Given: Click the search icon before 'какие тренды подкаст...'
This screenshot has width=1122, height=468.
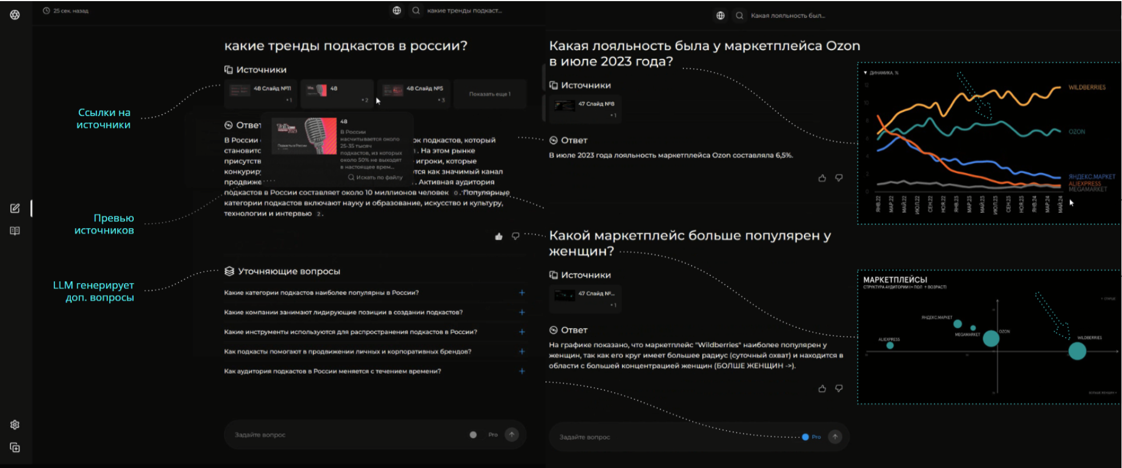Looking at the screenshot, I should click(416, 10).
